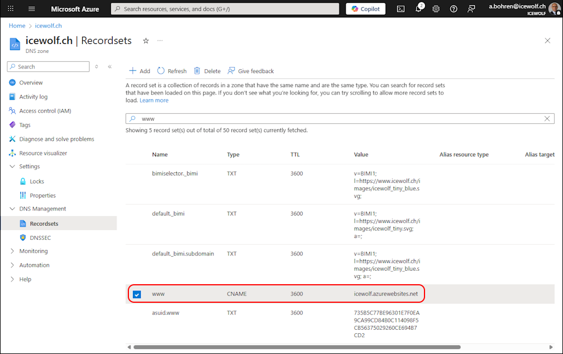This screenshot has height=354, width=563.
Task: Click the Copilot button
Action: click(365, 9)
